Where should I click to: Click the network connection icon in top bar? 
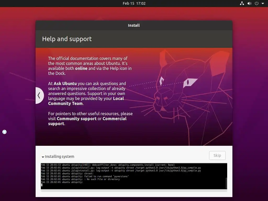coord(242,3)
